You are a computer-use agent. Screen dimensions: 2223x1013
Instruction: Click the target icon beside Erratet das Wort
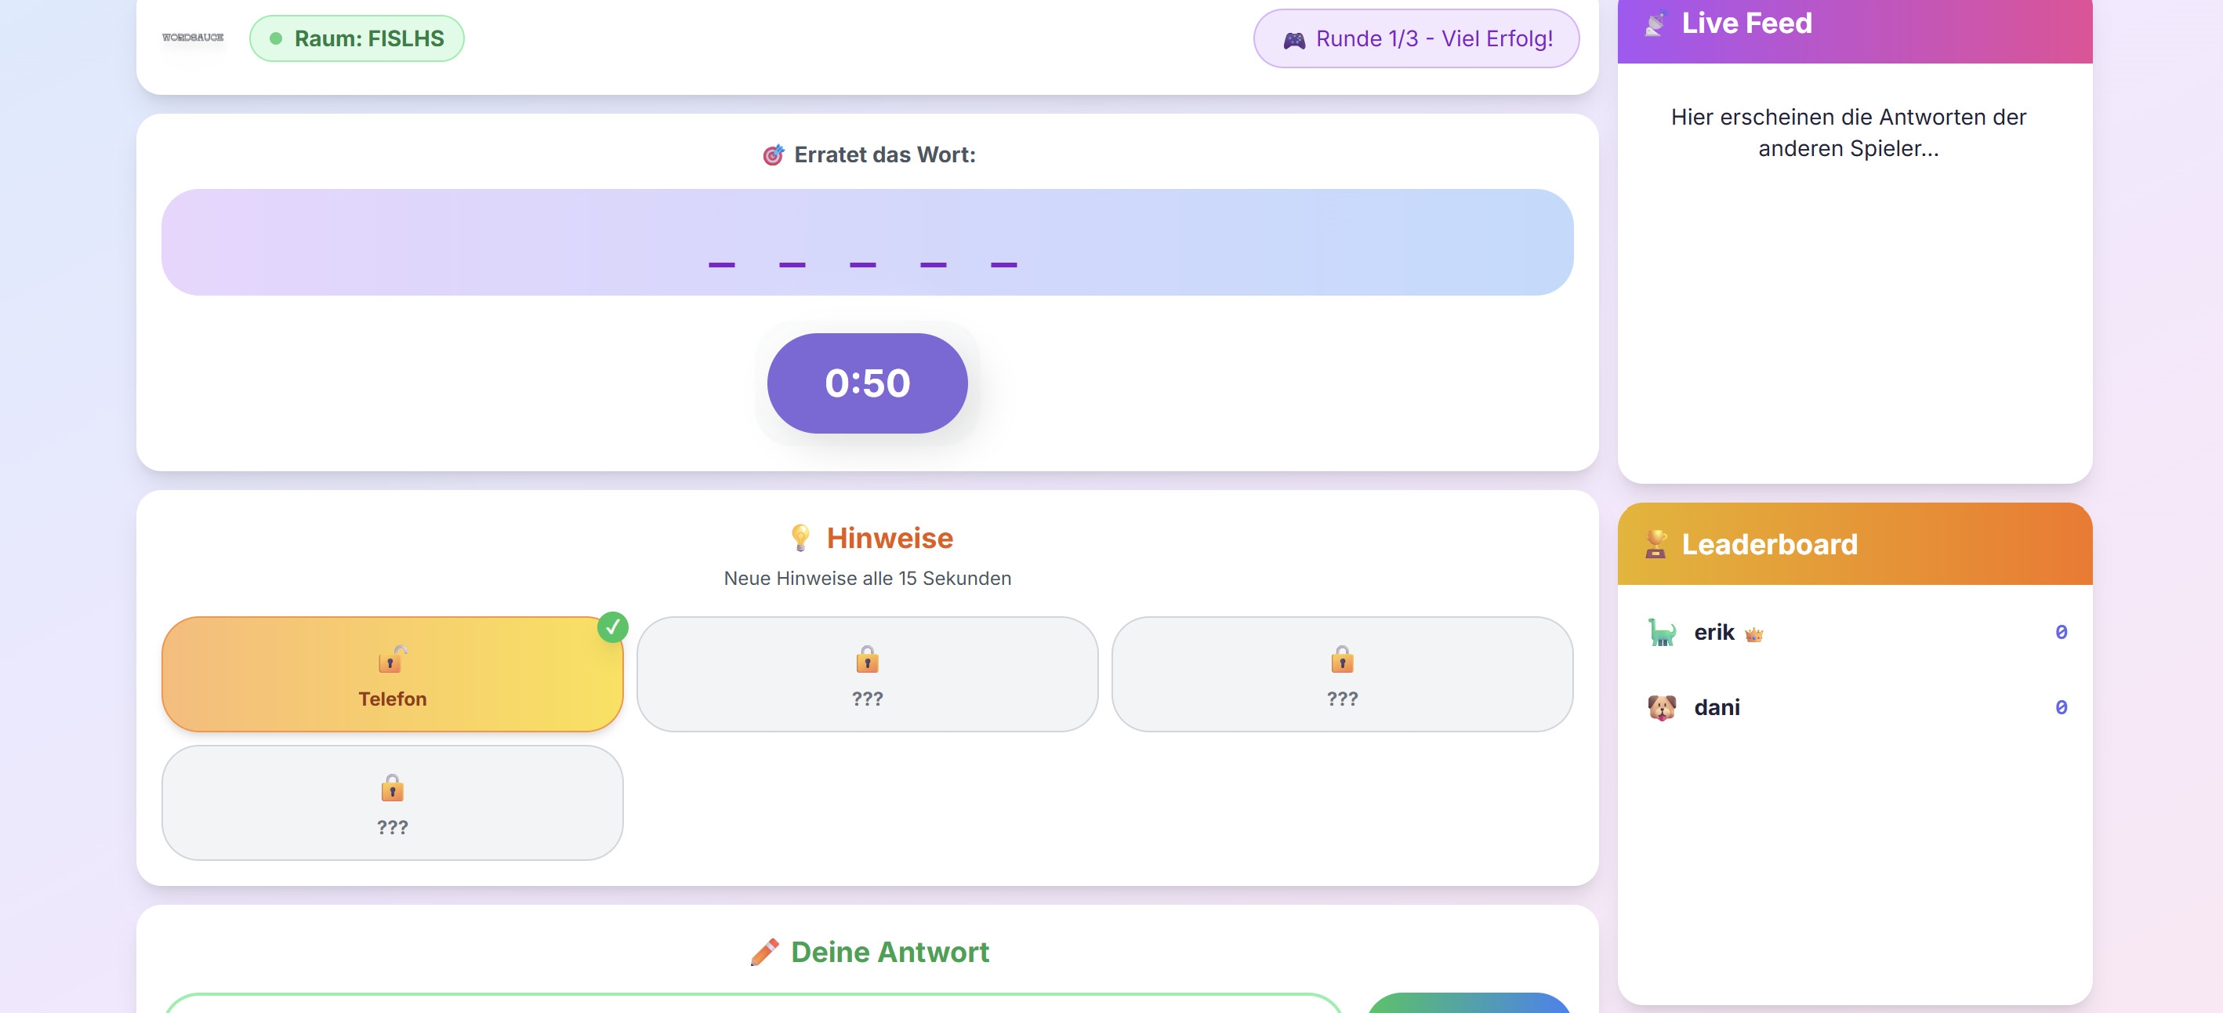pos(773,154)
